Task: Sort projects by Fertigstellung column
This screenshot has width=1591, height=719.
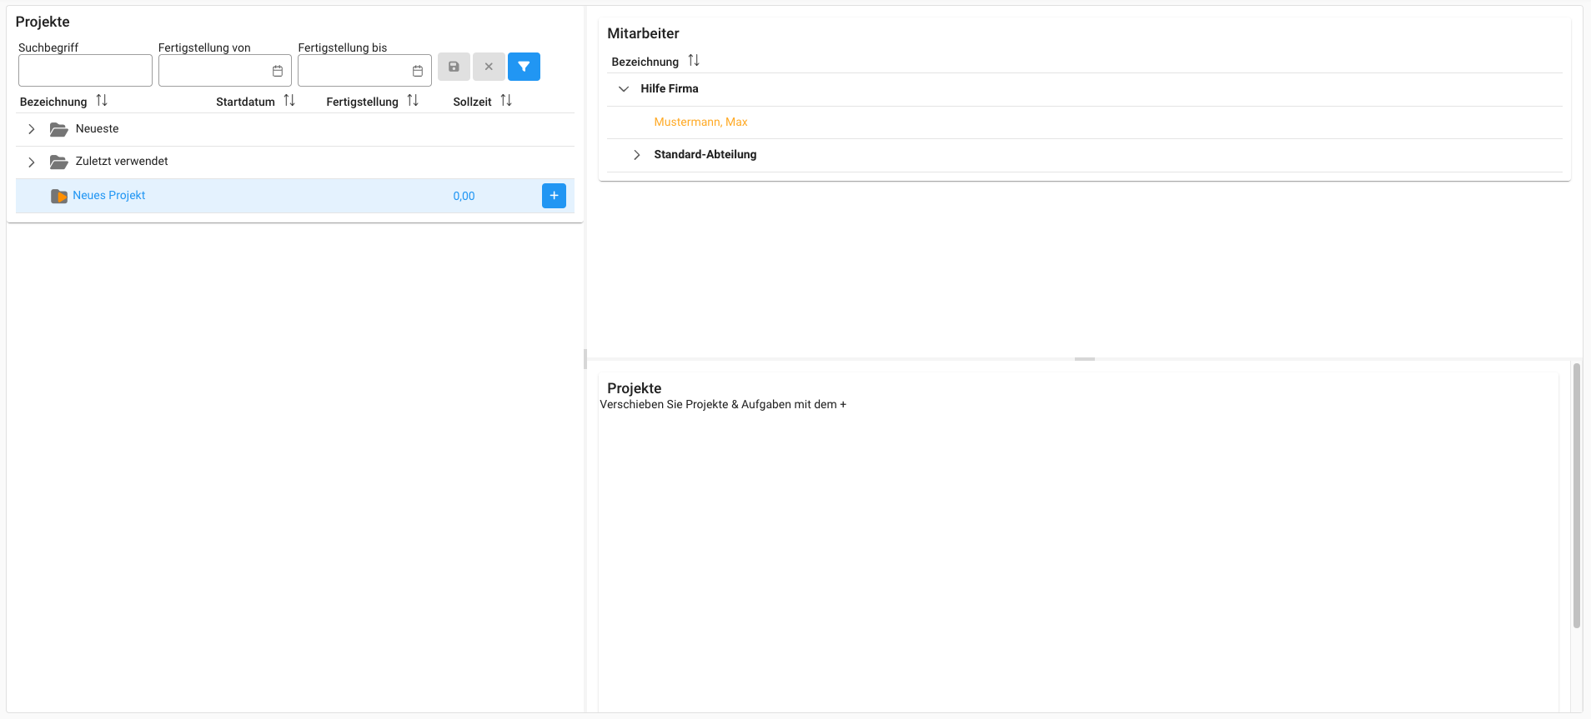Action: click(413, 101)
